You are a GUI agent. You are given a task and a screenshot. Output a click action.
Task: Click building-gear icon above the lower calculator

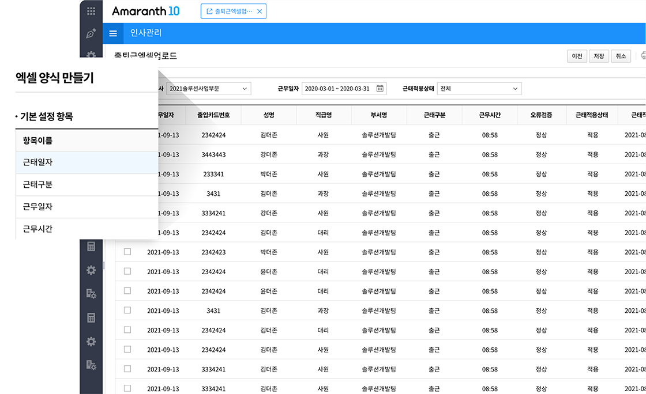tap(91, 294)
